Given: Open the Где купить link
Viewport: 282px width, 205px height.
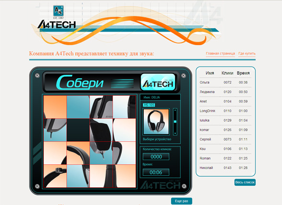Looking at the screenshot, I should [x=247, y=53].
